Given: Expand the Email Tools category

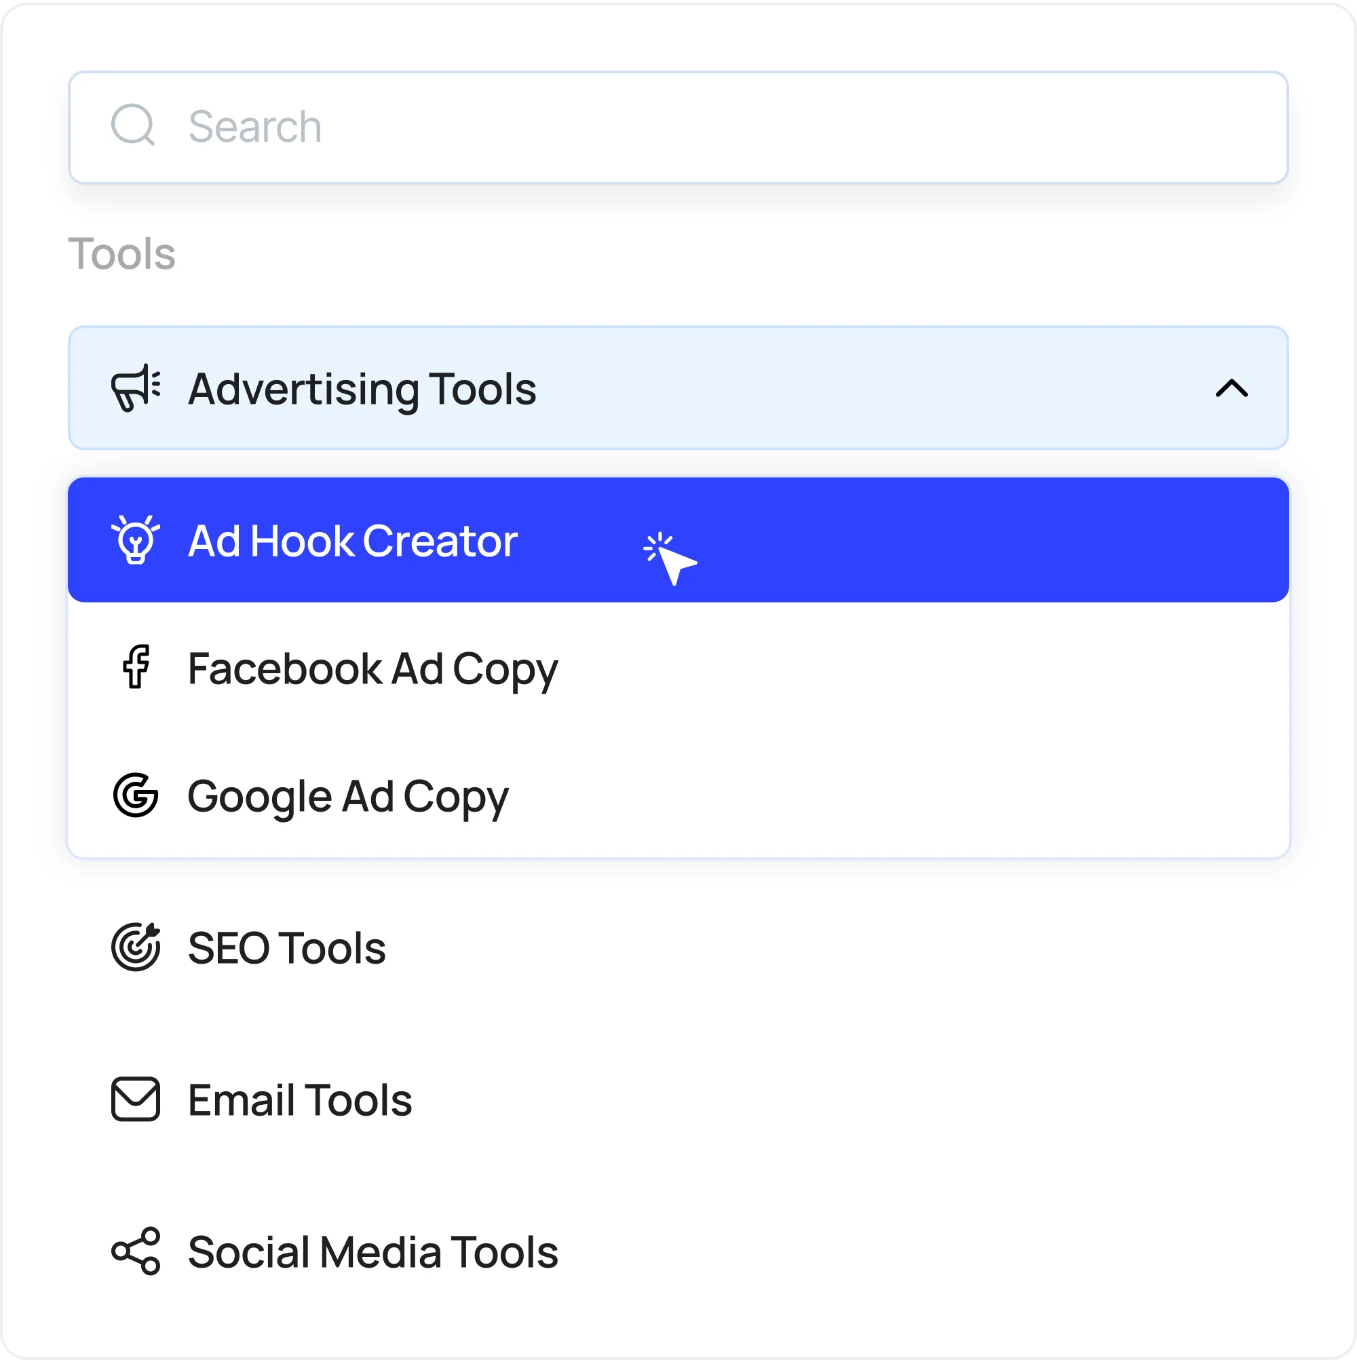Looking at the screenshot, I should 300,1099.
